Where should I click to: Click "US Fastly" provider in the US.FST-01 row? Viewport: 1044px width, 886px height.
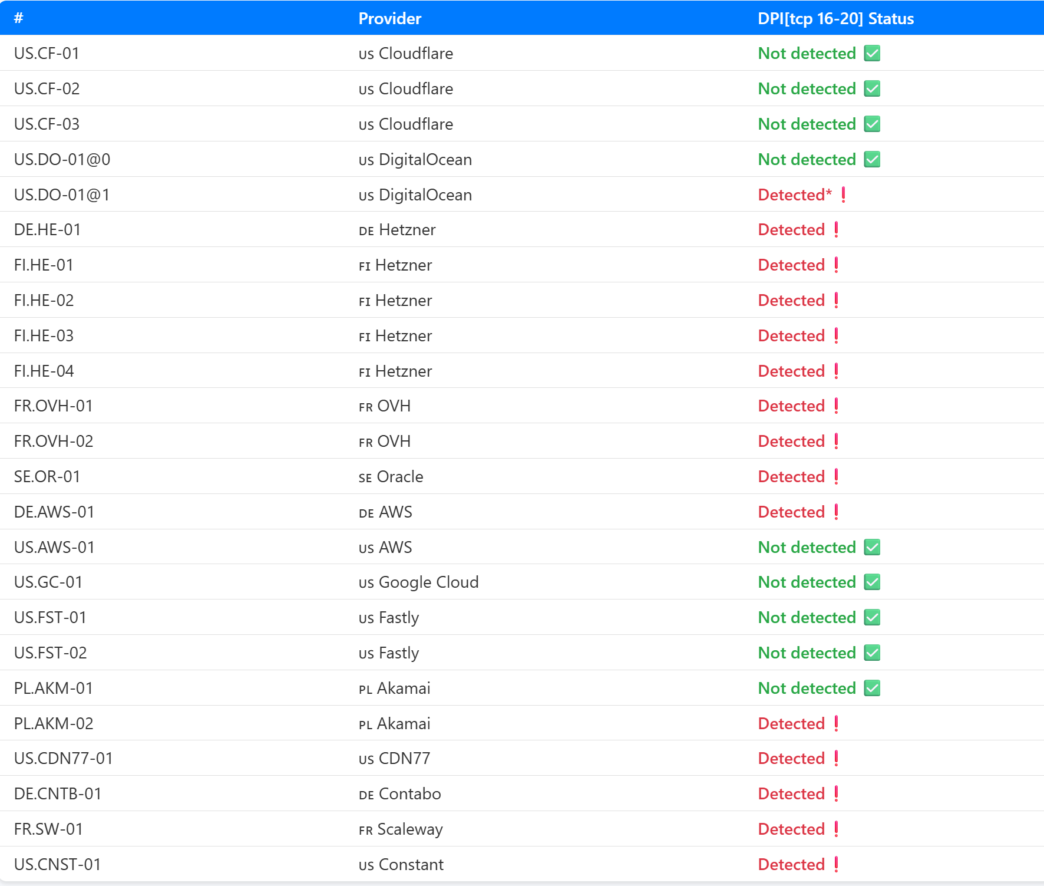click(x=389, y=617)
